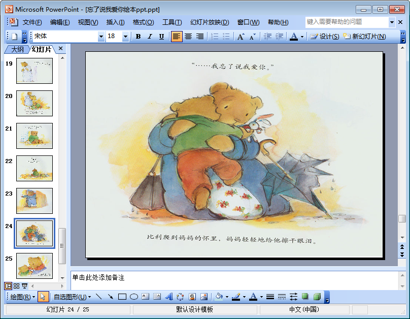Open the 格式(O) menu

click(x=143, y=22)
